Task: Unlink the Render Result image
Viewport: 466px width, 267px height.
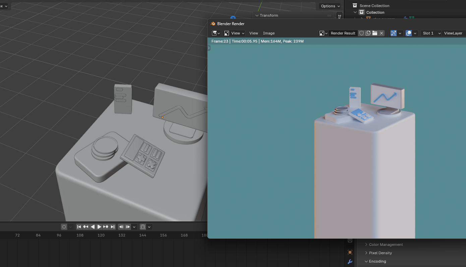Action: tap(382, 33)
